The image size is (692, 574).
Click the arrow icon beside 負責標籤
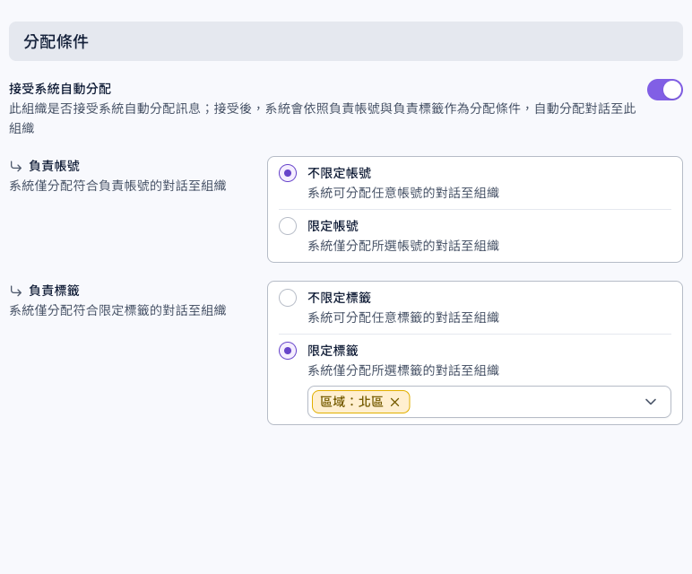coord(16,291)
